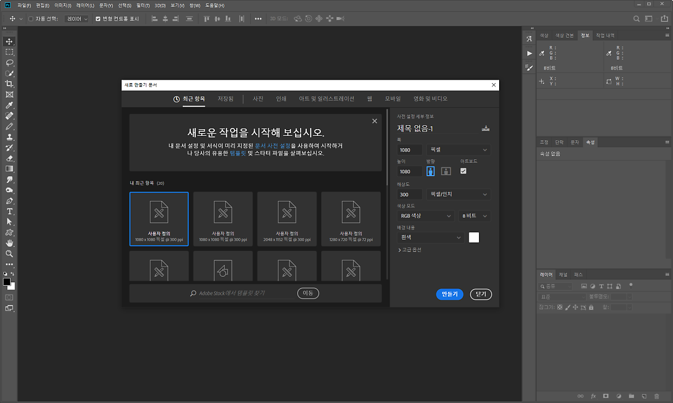The height and width of the screenshot is (403, 673).
Task: Click the 폭 width input field
Action: (410, 150)
